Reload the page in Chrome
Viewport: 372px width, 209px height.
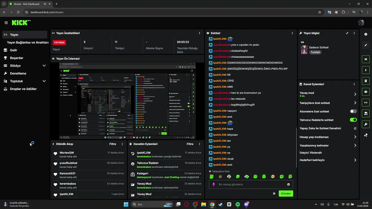18,12
